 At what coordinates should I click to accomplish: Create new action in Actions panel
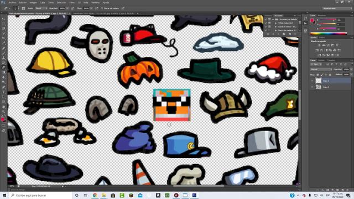tap(290, 34)
